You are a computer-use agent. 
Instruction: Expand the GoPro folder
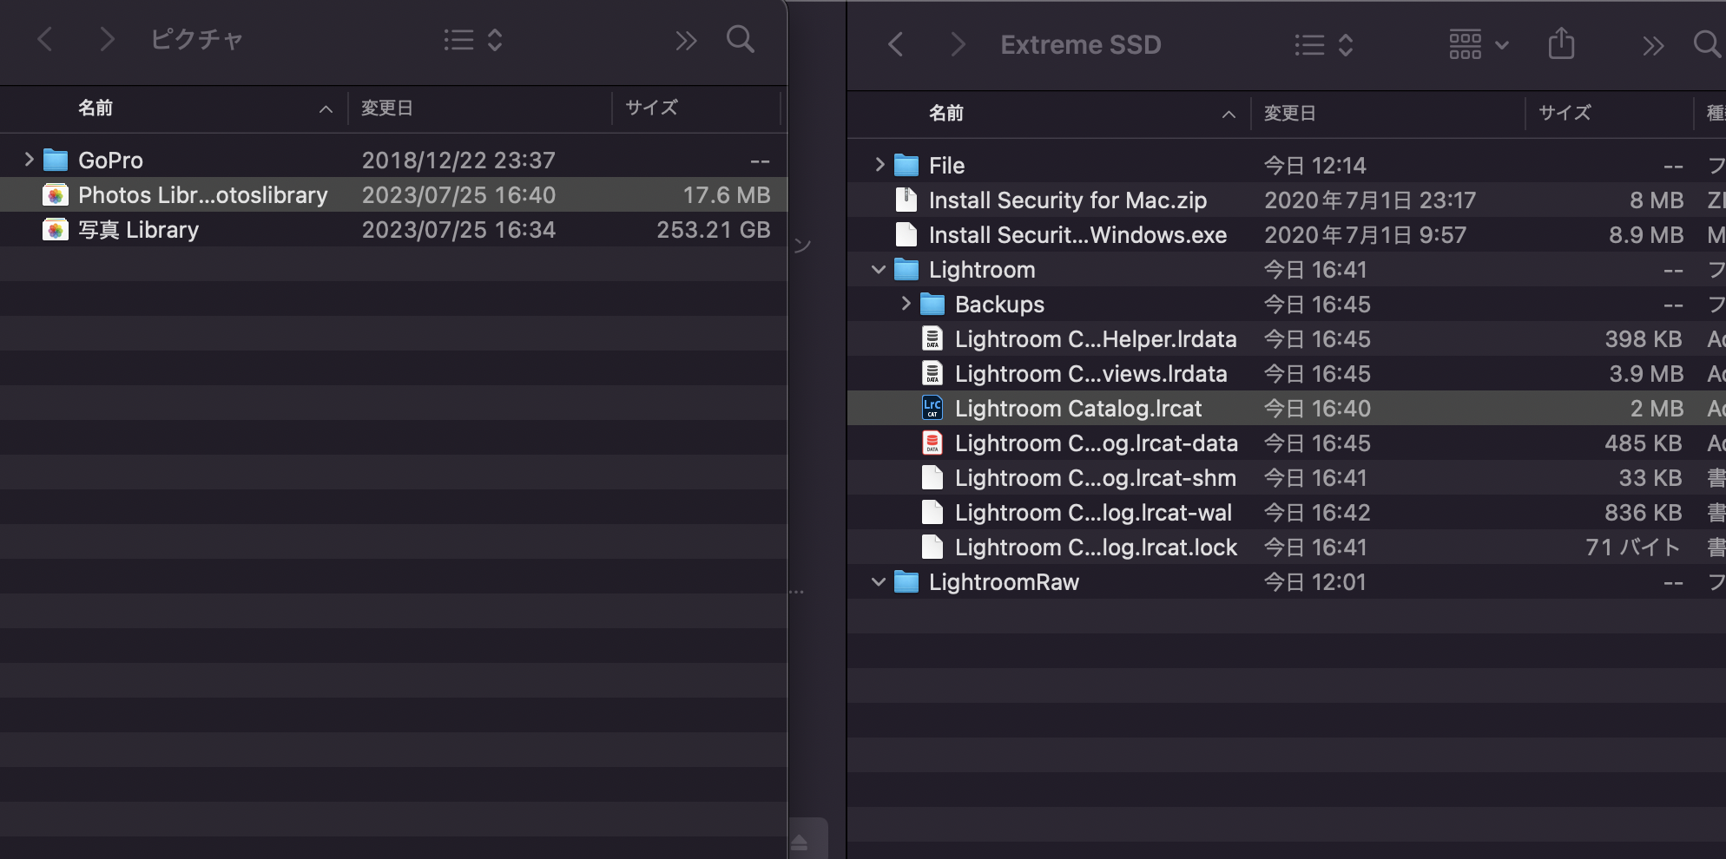[x=29, y=160]
